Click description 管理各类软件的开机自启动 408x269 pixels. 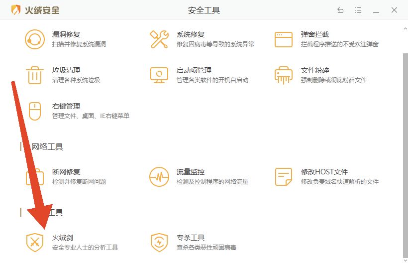(212, 80)
